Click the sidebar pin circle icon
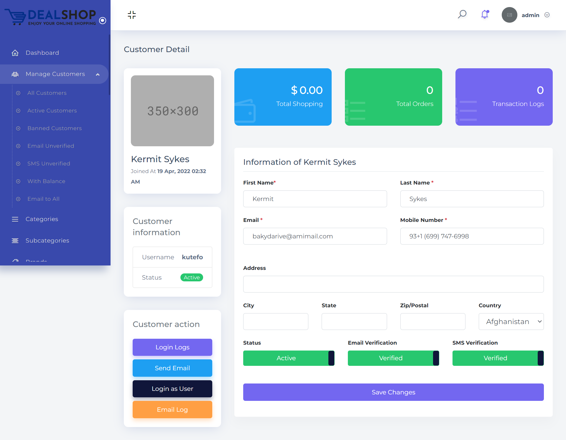The height and width of the screenshot is (440, 566). pyautogui.click(x=103, y=21)
